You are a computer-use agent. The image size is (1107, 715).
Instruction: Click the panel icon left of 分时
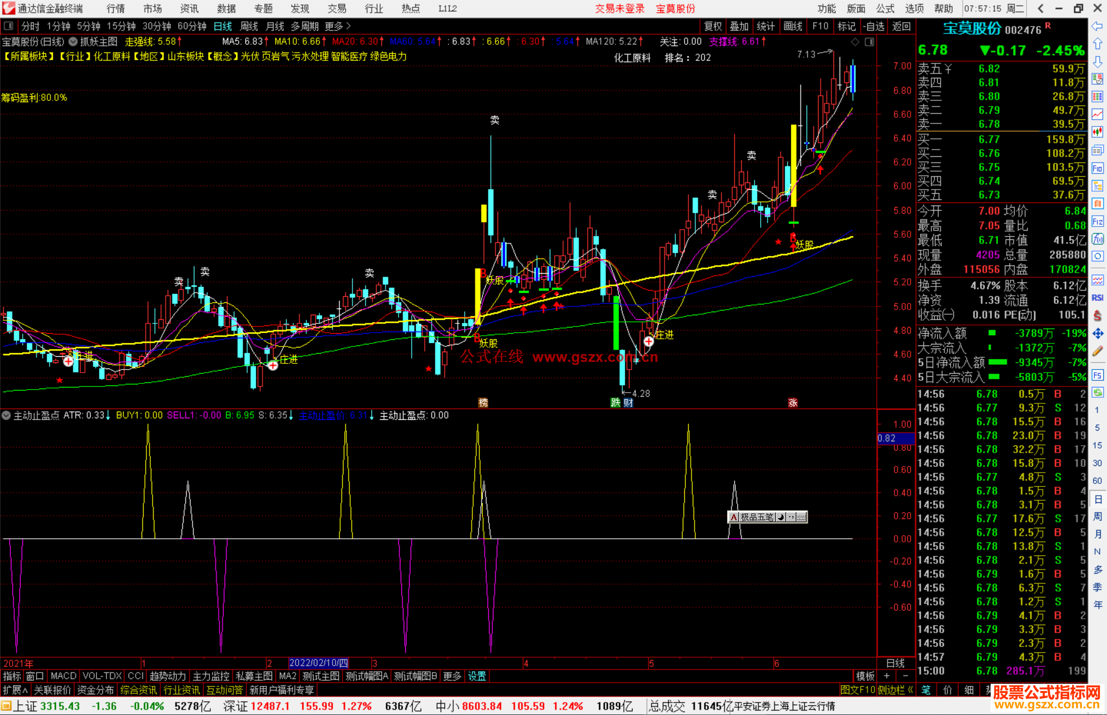[8, 26]
